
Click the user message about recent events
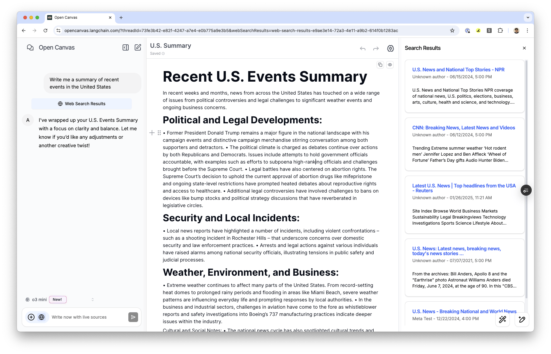pos(93,83)
